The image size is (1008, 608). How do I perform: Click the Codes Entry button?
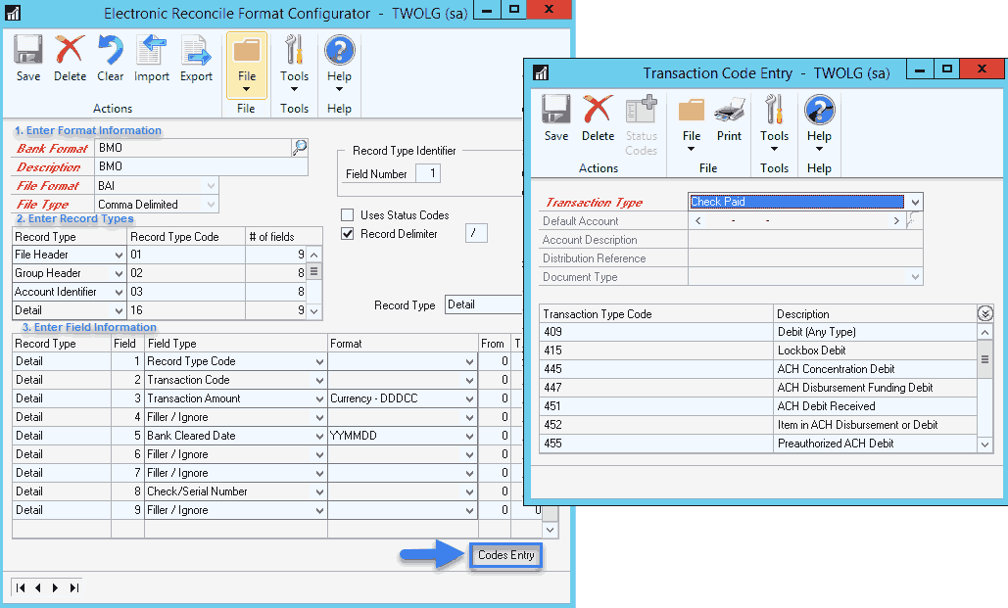coord(505,556)
